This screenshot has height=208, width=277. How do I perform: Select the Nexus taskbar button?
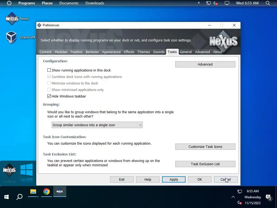60,191
